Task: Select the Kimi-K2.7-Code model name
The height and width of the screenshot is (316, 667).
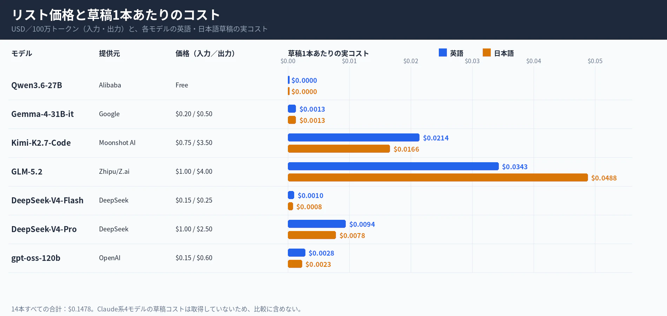Action: pos(41,143)
